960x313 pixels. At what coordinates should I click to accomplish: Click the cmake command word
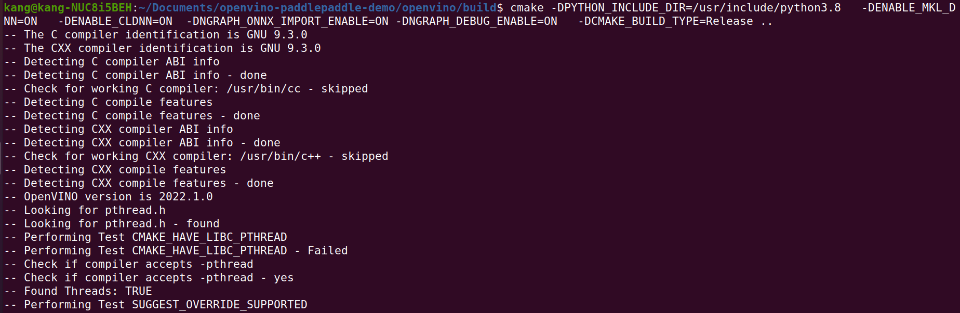(527, 8)
